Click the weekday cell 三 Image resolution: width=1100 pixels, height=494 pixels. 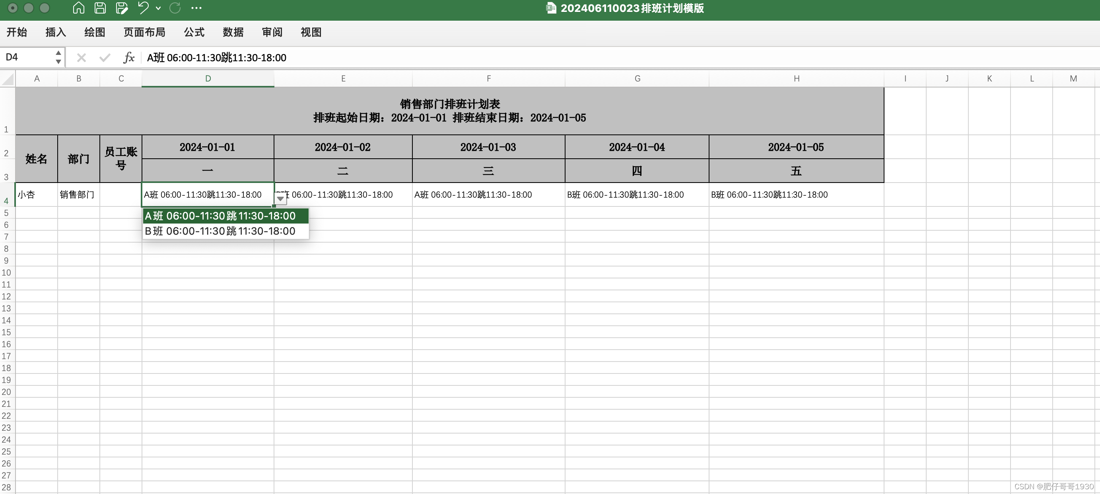pyautogui.click(x=488, y=171)
